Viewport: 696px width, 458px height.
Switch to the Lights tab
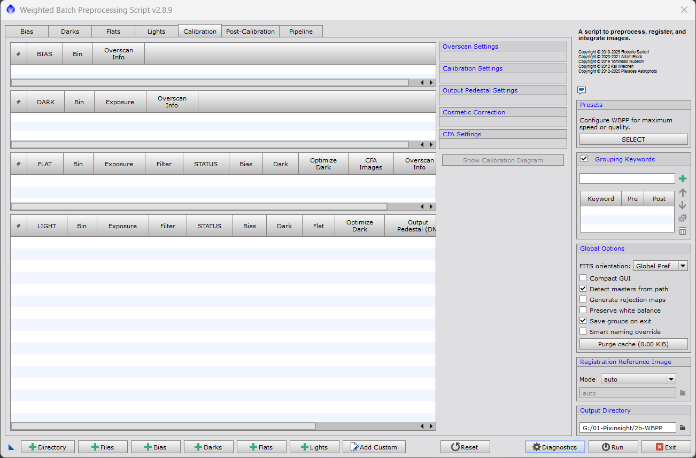157,32
